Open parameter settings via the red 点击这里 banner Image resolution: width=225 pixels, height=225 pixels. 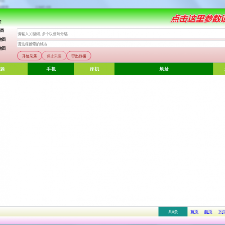198,18
